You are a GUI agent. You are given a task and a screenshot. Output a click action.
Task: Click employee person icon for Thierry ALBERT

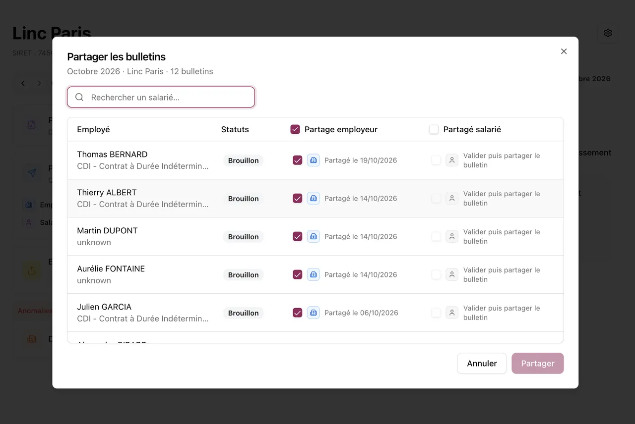pos(452,198)
